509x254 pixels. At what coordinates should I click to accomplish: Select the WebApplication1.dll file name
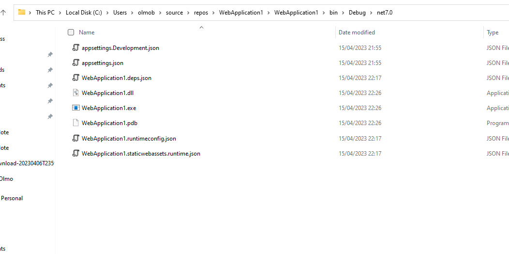click(108, 93)
